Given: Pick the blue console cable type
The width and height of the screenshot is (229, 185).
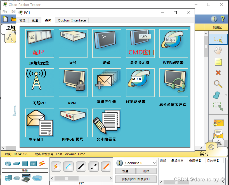Looking at the screenshot, I should 68,166.
